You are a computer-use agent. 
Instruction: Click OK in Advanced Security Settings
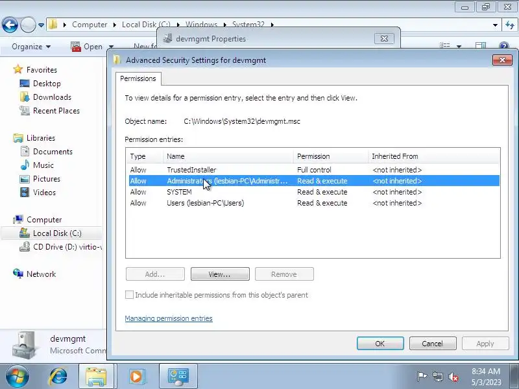click(x=380, y=344)
